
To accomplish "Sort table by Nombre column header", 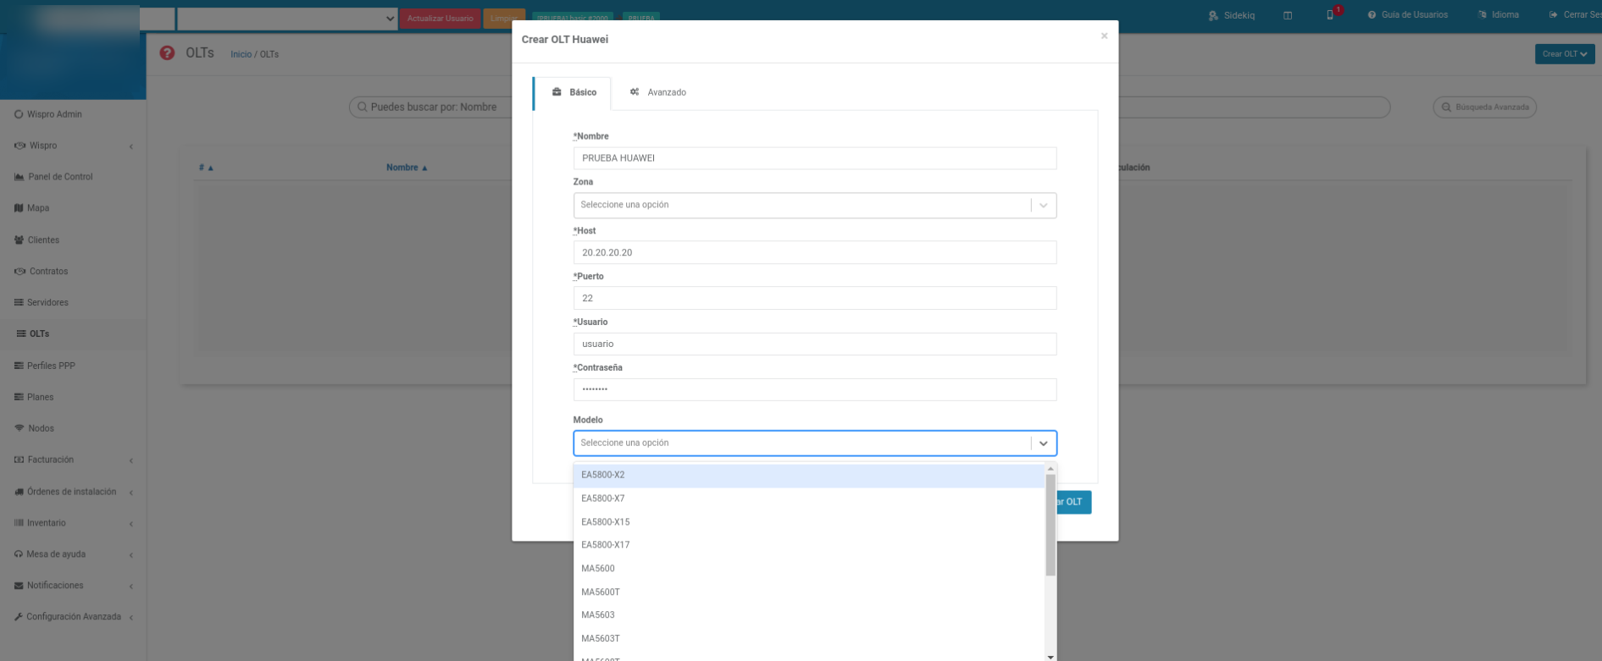I will click(x=407, y=168).
